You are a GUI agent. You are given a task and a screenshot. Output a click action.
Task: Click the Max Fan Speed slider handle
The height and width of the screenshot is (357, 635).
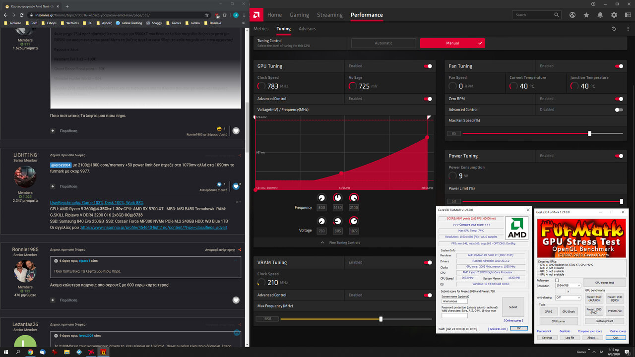(589, 133)
